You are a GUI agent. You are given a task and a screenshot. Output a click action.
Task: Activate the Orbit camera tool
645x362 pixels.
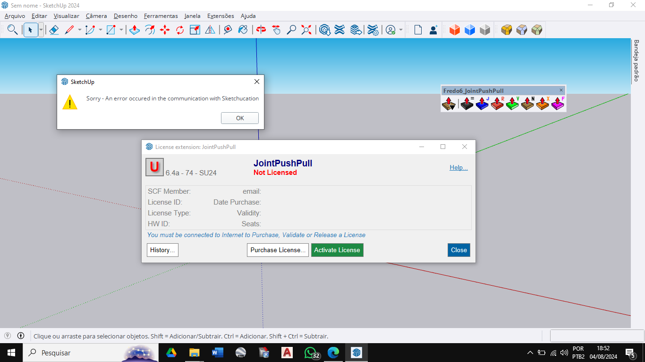pyautogui.click(x=261, y=30)
